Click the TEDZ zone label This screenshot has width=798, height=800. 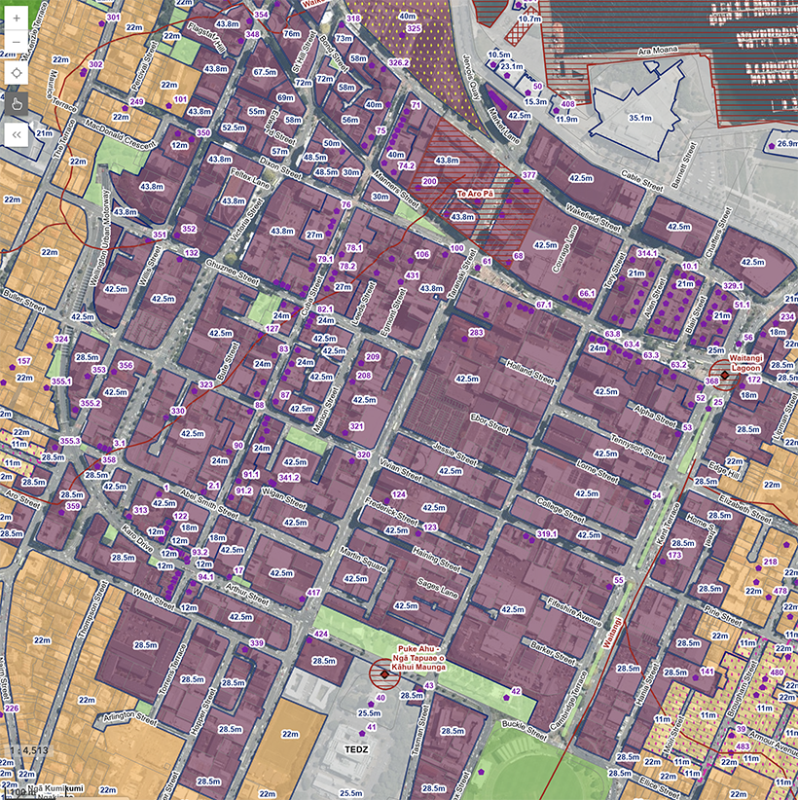tap(358, 750)
